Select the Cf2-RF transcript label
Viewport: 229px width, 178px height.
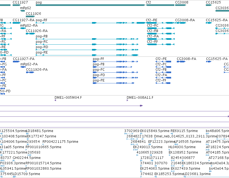(153, 42)
